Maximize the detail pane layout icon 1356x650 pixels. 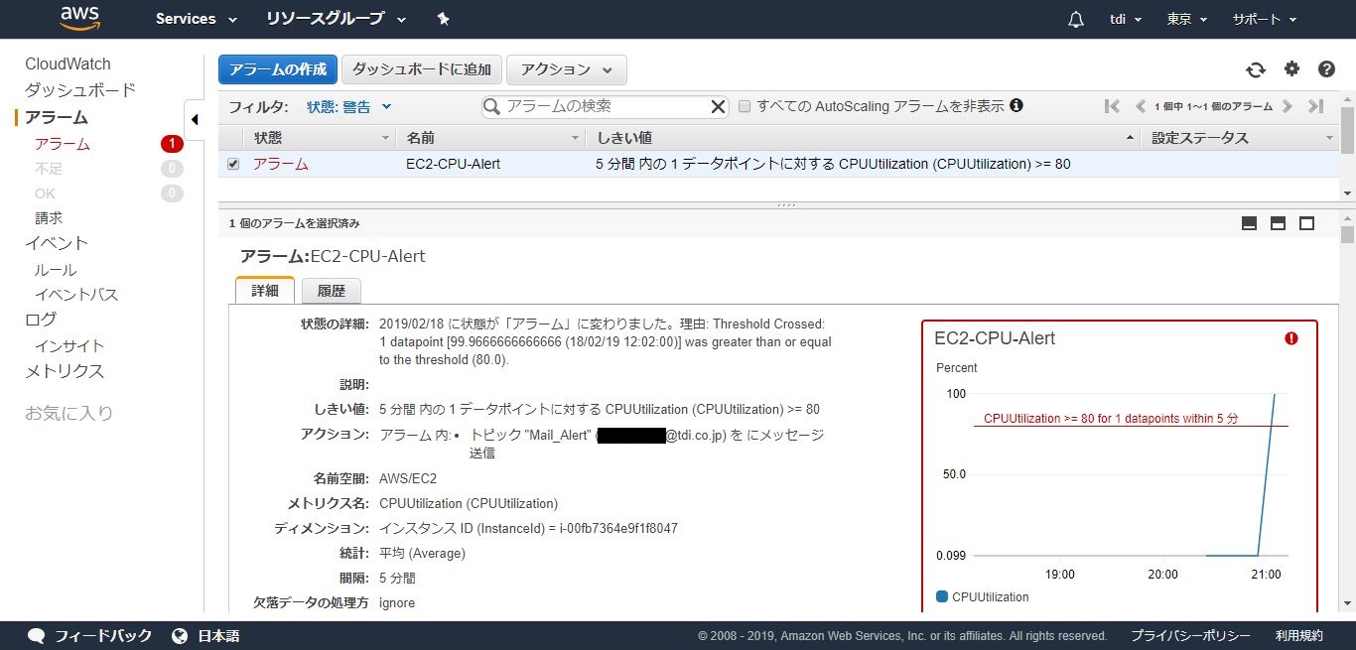tap(1306, 223)
